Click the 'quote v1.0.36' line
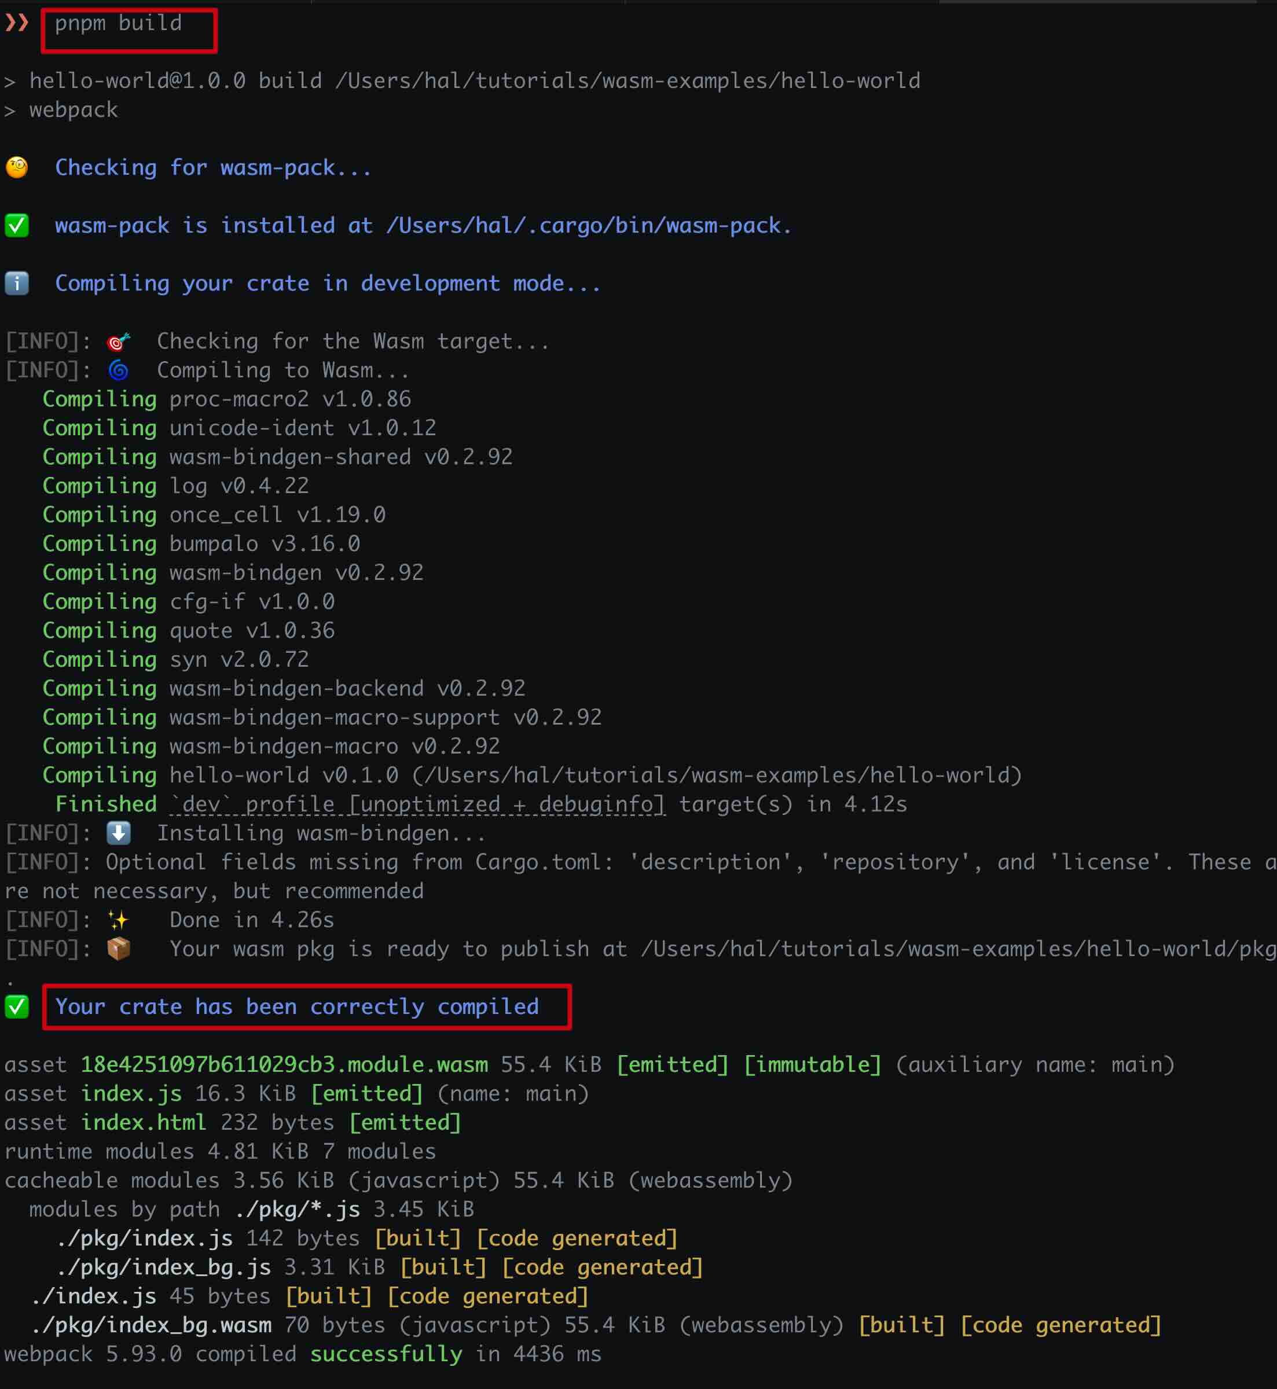This screenshot has height=1389, width=1277. tap(189, 631)
